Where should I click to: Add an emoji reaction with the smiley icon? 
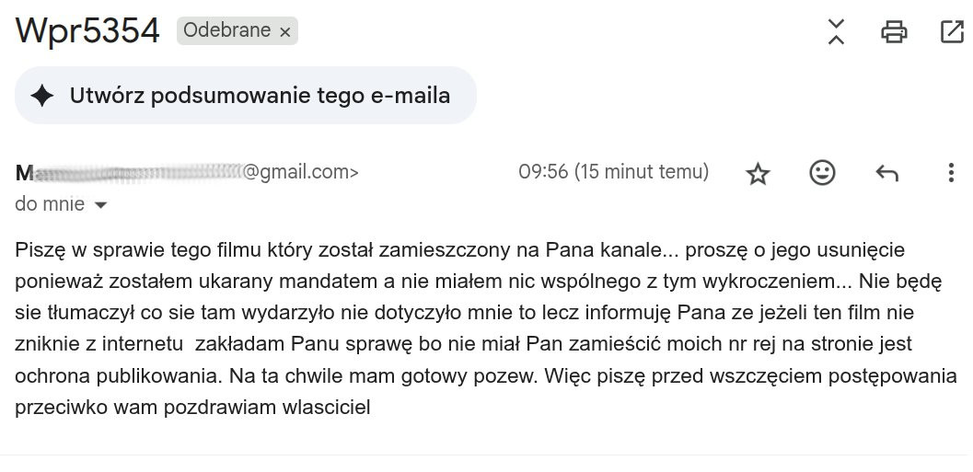tap(822, 173)
